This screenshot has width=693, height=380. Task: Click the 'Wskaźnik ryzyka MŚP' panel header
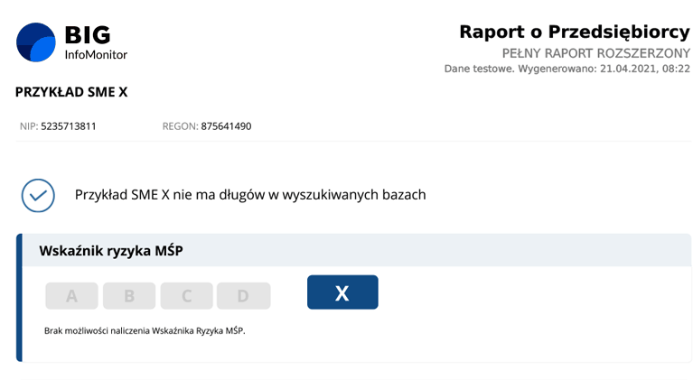110,251
